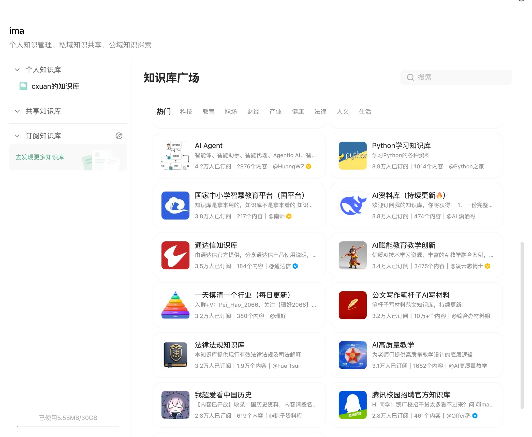Open the 公文写作笔杆子AI写材料 title

click(411, 295)
